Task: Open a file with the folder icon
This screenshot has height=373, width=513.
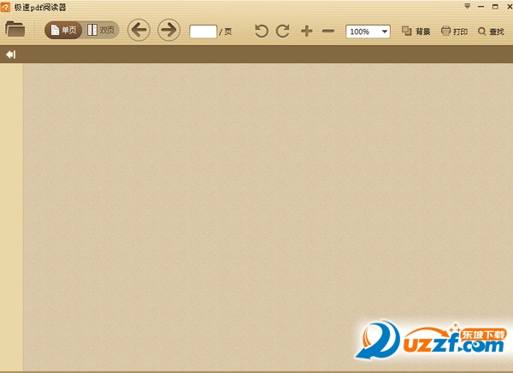Action: click(15, 30)
